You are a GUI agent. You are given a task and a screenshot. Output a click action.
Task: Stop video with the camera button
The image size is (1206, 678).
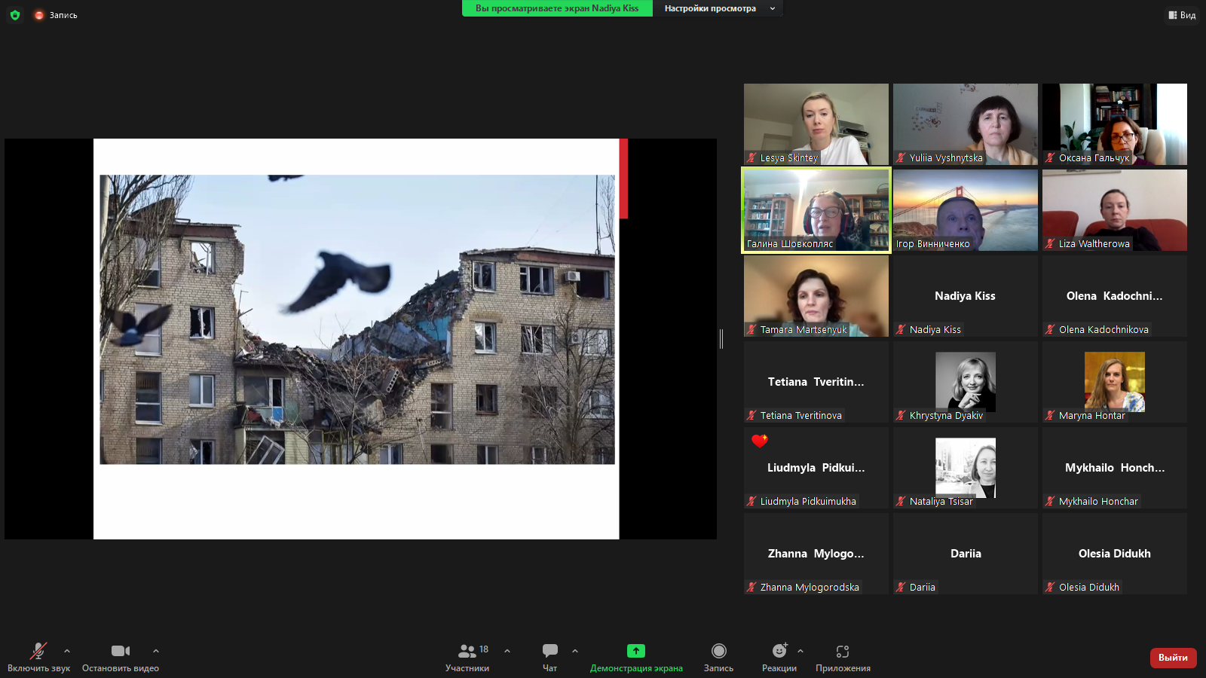tap(121, 651)
